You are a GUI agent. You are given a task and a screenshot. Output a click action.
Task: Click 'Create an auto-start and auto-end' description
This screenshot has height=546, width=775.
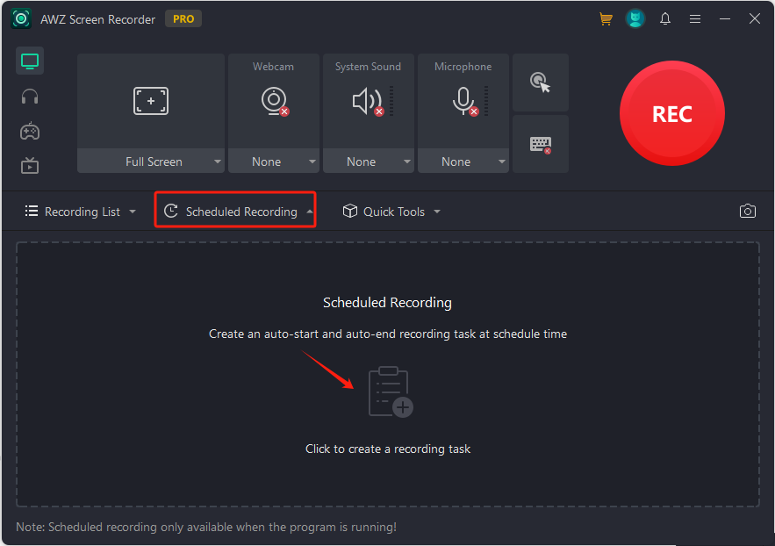[x=388, y=334]
